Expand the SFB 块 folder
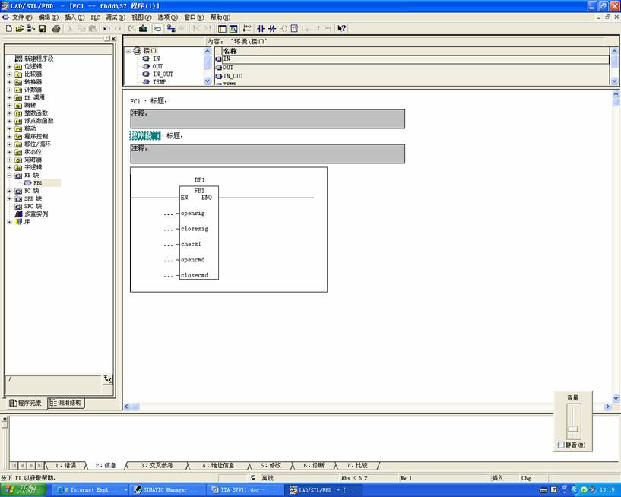The height and width of the screenshot is (497, 621). pyautogui.click(x=10, y=198)
